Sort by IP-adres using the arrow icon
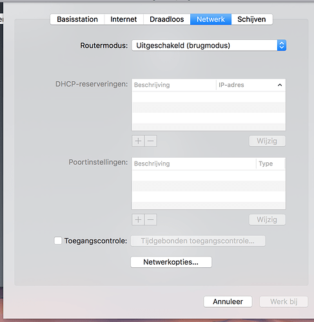The image size is (314, 322). pos(280,85)
